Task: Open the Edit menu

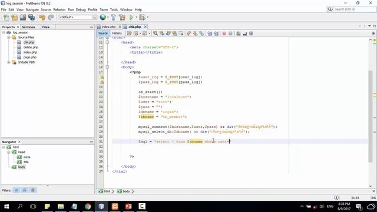Action: tap(11, 9)
